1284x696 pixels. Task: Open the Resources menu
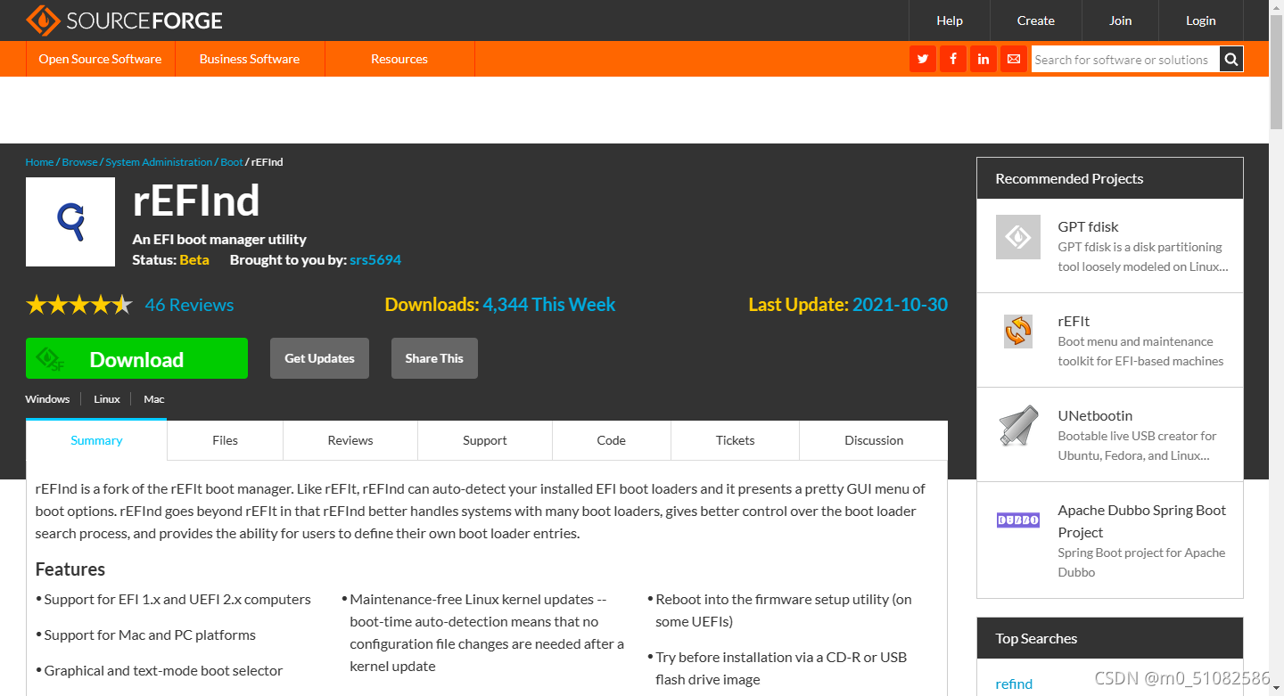click(x=399, y=59)
